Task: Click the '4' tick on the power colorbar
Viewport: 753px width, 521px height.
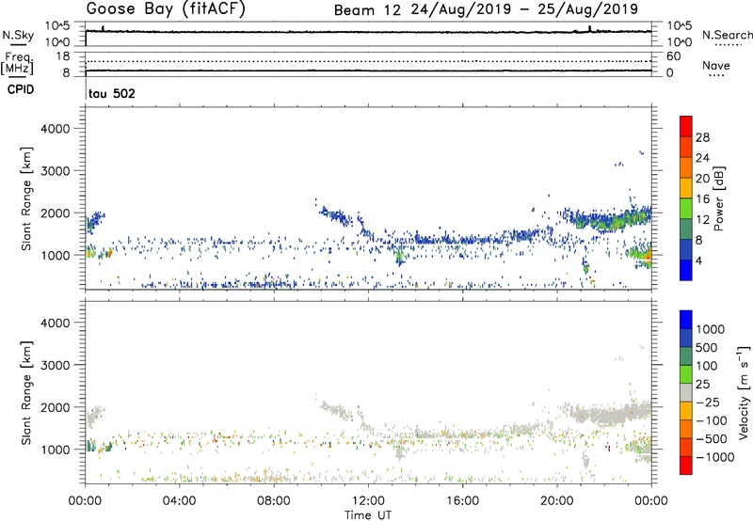Action: (699, 261)
